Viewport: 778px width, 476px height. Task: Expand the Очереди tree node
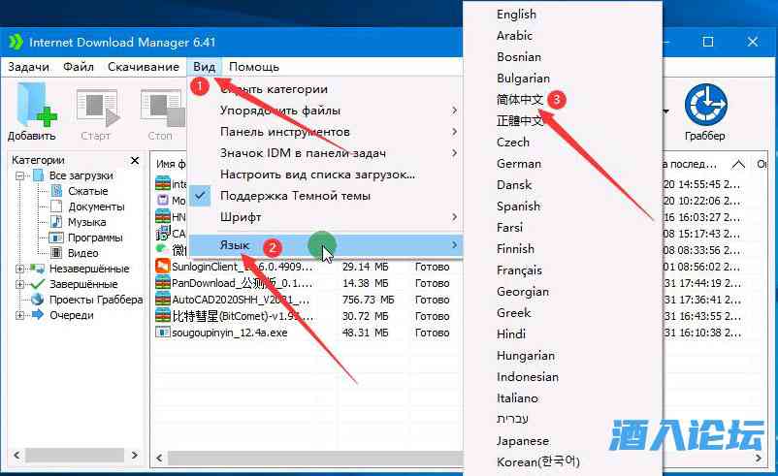point(19,315)
